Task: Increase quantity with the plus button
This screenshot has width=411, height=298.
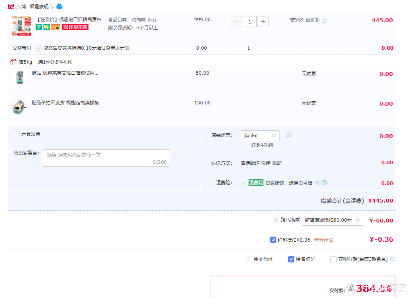Action: pyautogui.click(x=263, y=21)
